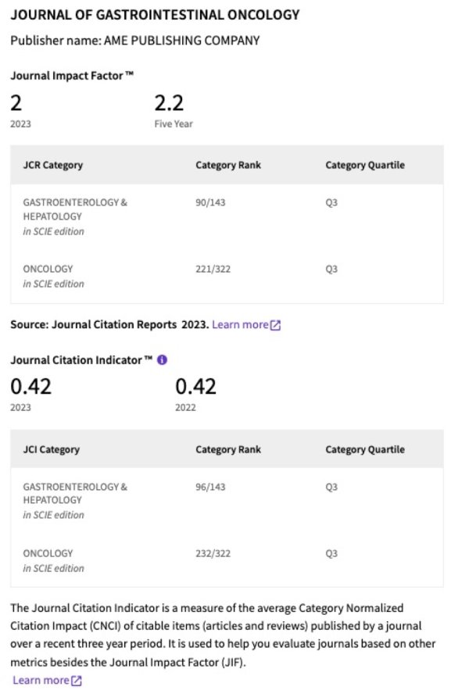469x697 pixels.
Task: Open Learn more link under JCI description paragraph
Action: point(41,680)
